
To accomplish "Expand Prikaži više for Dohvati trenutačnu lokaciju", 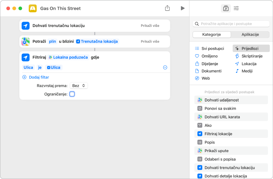I will [150, 26].
